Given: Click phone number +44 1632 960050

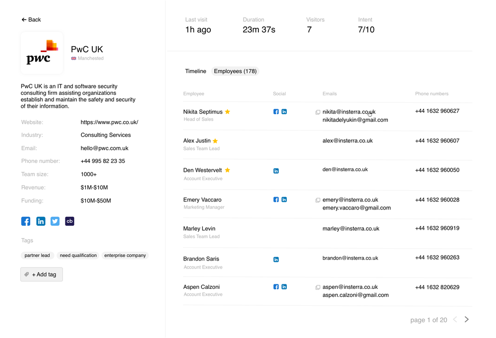Looking at the screenshot, I should pyautogui.click(x=437, y=170).
